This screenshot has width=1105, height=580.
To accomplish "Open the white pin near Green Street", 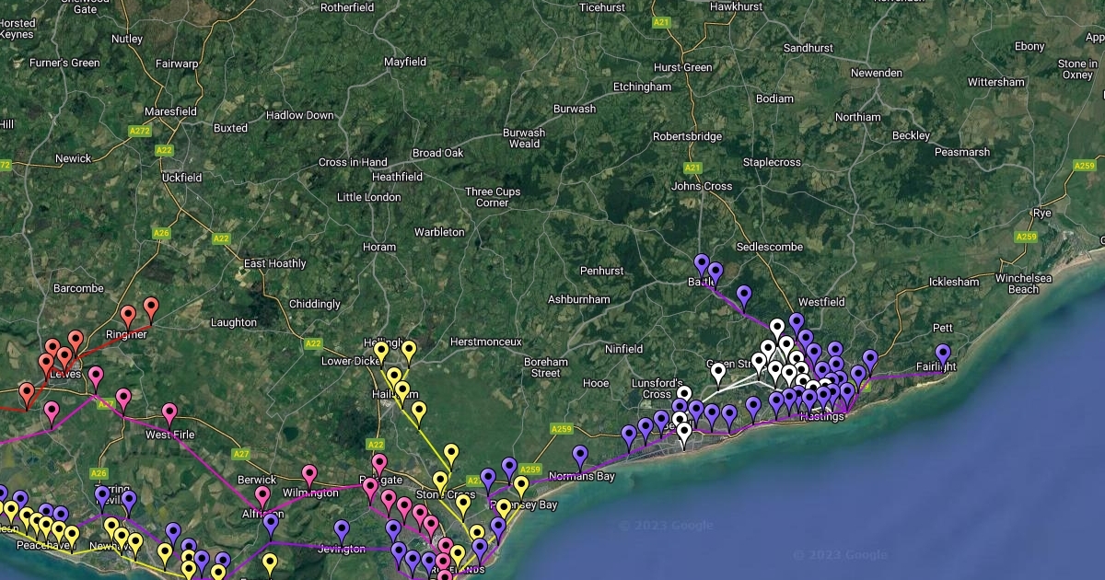I will 717,373.
